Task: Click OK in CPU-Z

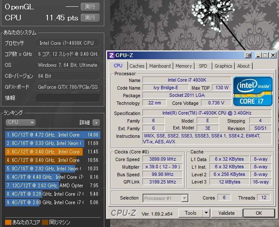Action: [258, 213]
